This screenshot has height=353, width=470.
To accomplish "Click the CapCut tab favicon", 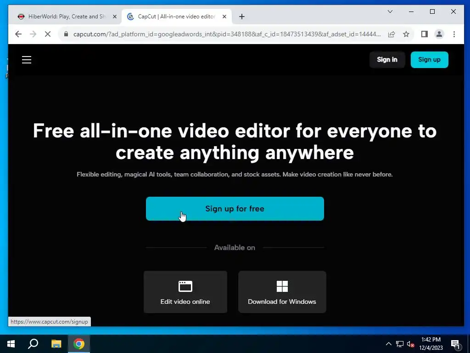I will coord(130,17).
